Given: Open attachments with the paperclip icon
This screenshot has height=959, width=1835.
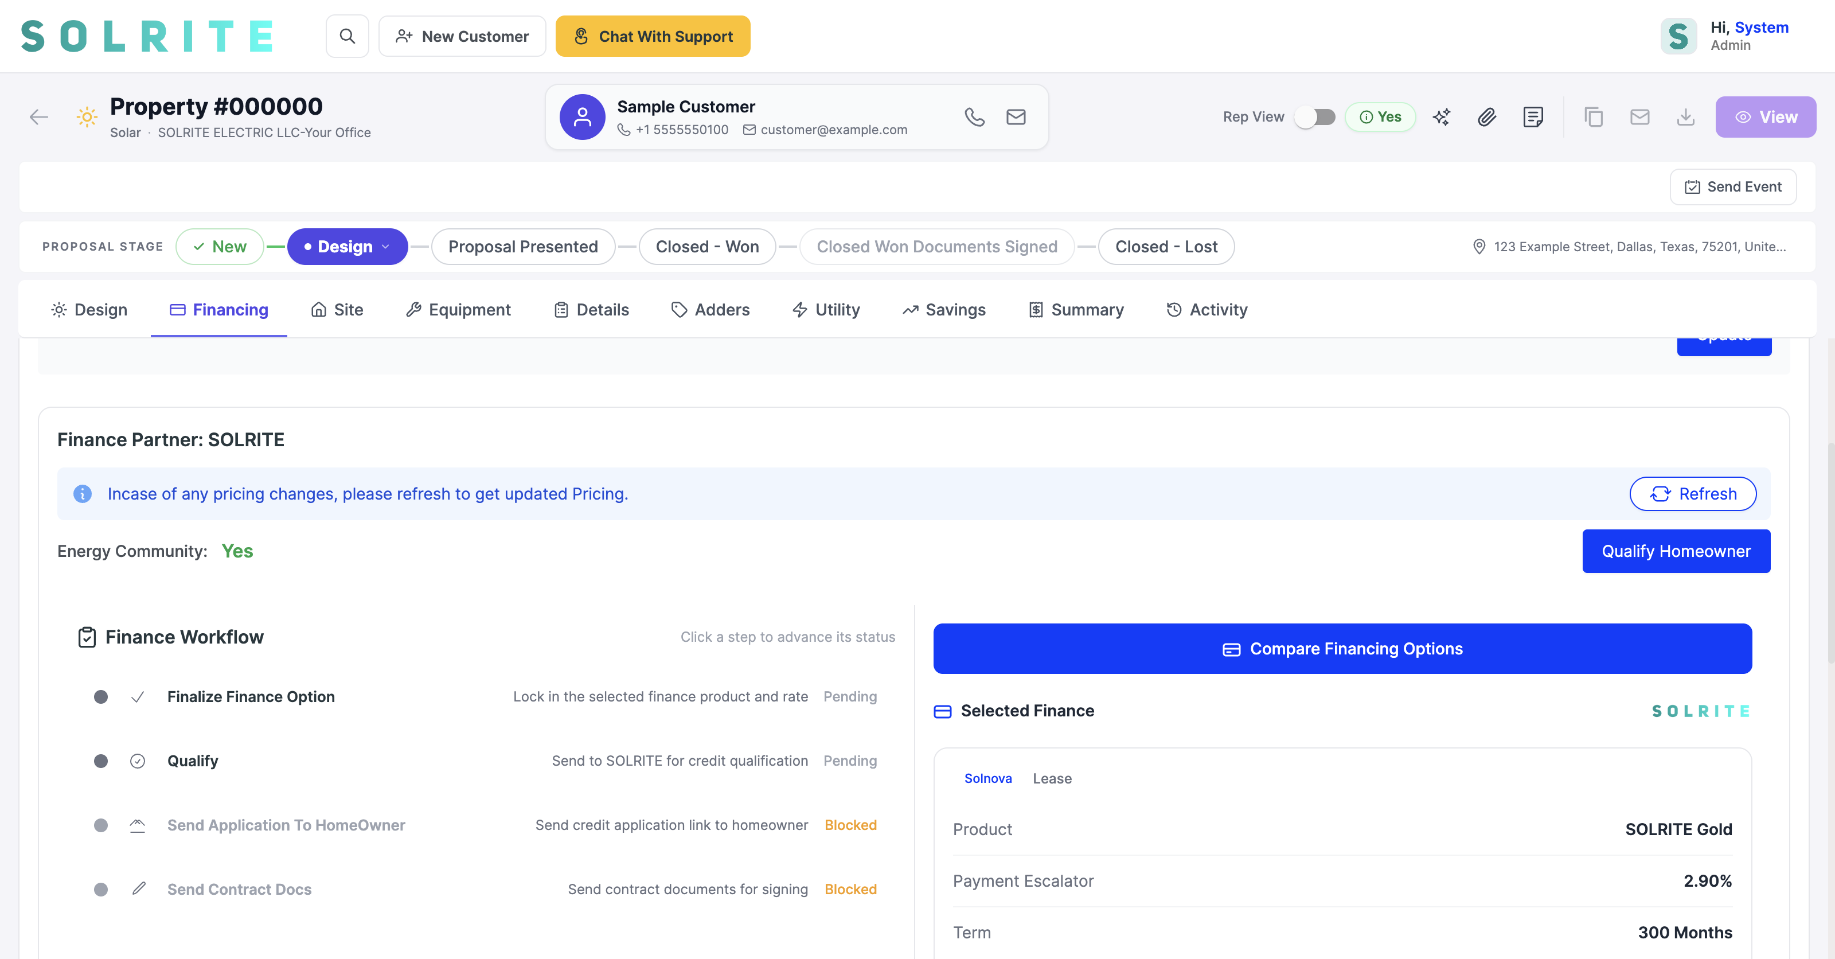Looking at the screenshot, I should pyautogui.click(x=1487, y=117).
